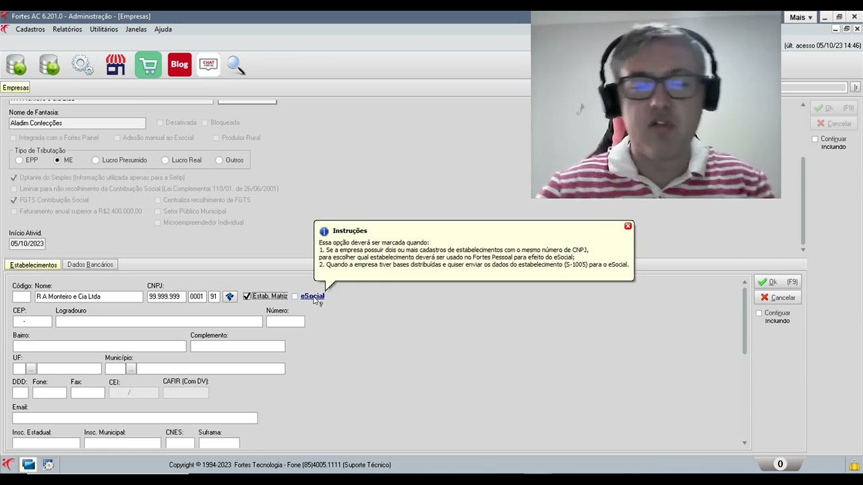Switch to the Estabelecimentos tab
The height and width of the screenshot is (485, 863).
coord(34,265)
